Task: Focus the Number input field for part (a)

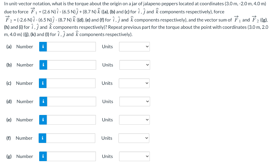Action: coord(71,47)
